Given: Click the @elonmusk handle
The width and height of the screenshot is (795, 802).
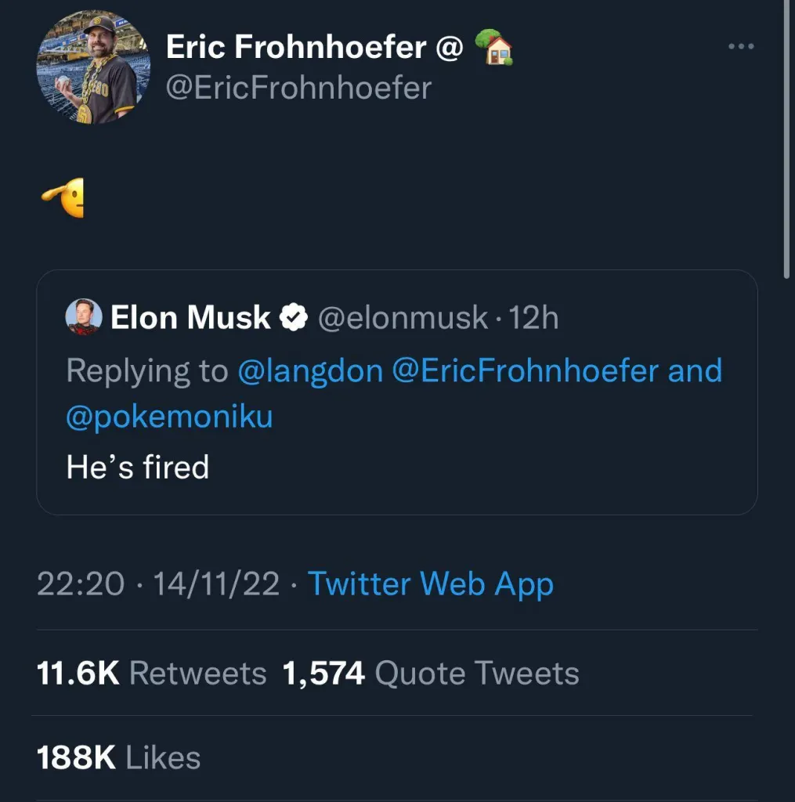Looking at the screenshot, I should click(x=403, y=318).
